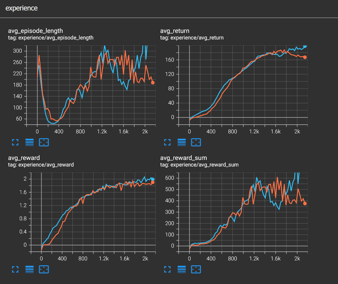Screen dimensions: 338x284
Task: Switch avg_reward_sum y-axis to log scale
Action: click(x=182, y=269)
